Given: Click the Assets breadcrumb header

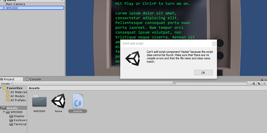Looking at the screenshot, I should point(34,88).
